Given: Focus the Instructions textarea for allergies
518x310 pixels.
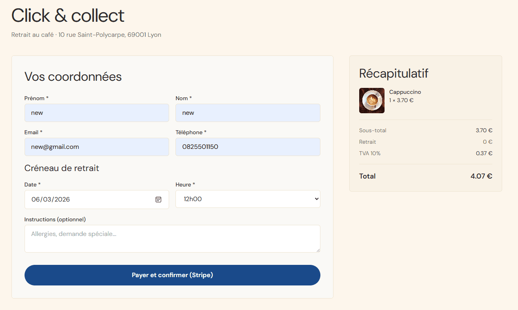Looking at the screenshot, I should (172, 238).
